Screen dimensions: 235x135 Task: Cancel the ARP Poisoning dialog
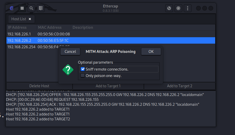(70, 52)
